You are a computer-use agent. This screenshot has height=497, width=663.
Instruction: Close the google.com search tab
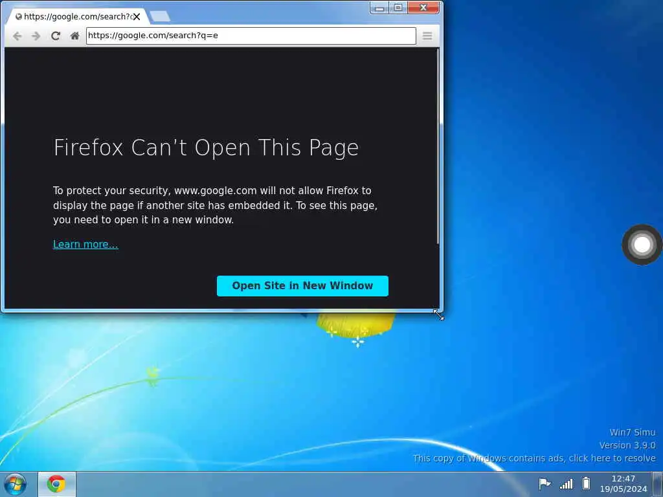pyautogui.click(x=137, y=17)
